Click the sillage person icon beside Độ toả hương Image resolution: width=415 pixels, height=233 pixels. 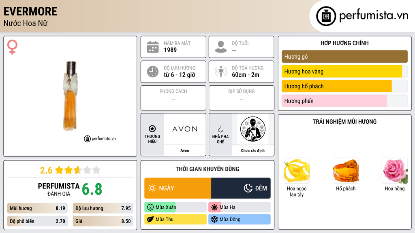[221, 72]
